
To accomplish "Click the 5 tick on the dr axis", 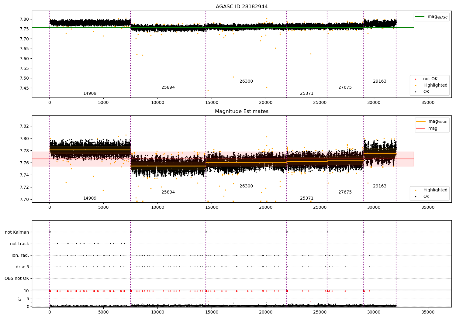I will click(x=28, y=299).
